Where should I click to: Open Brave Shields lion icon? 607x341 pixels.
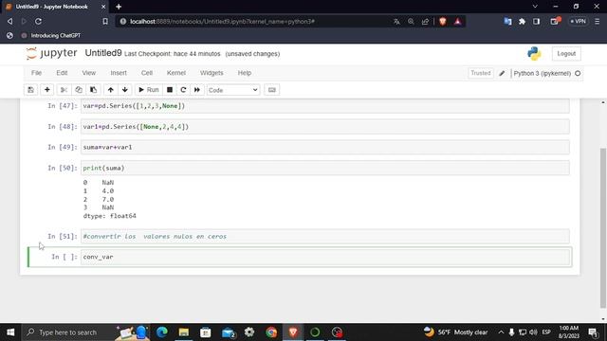tap(443, 22)
